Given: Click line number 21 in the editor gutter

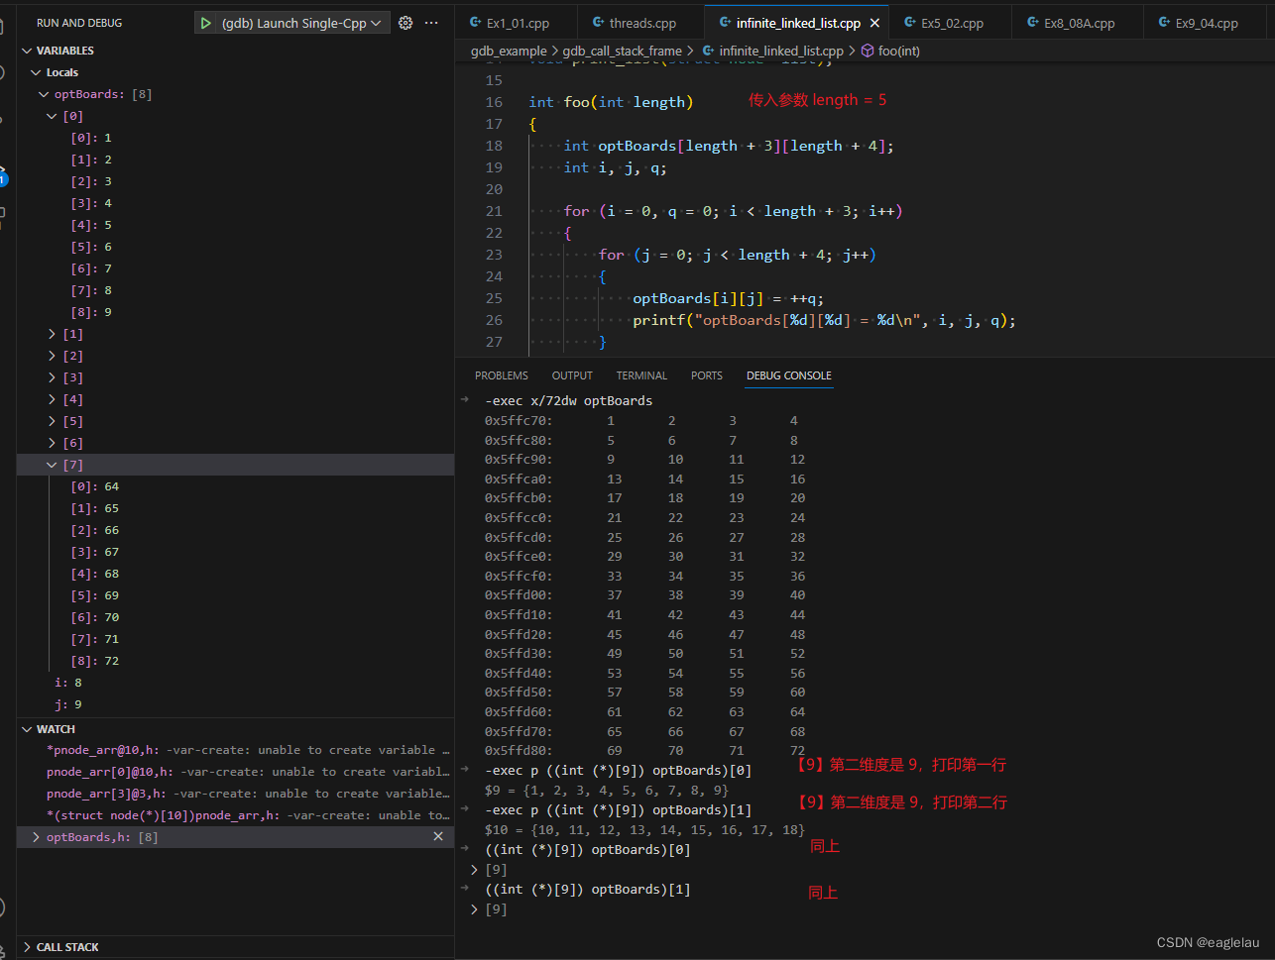Looking at the screenshot, I should (x=494, y=210).
